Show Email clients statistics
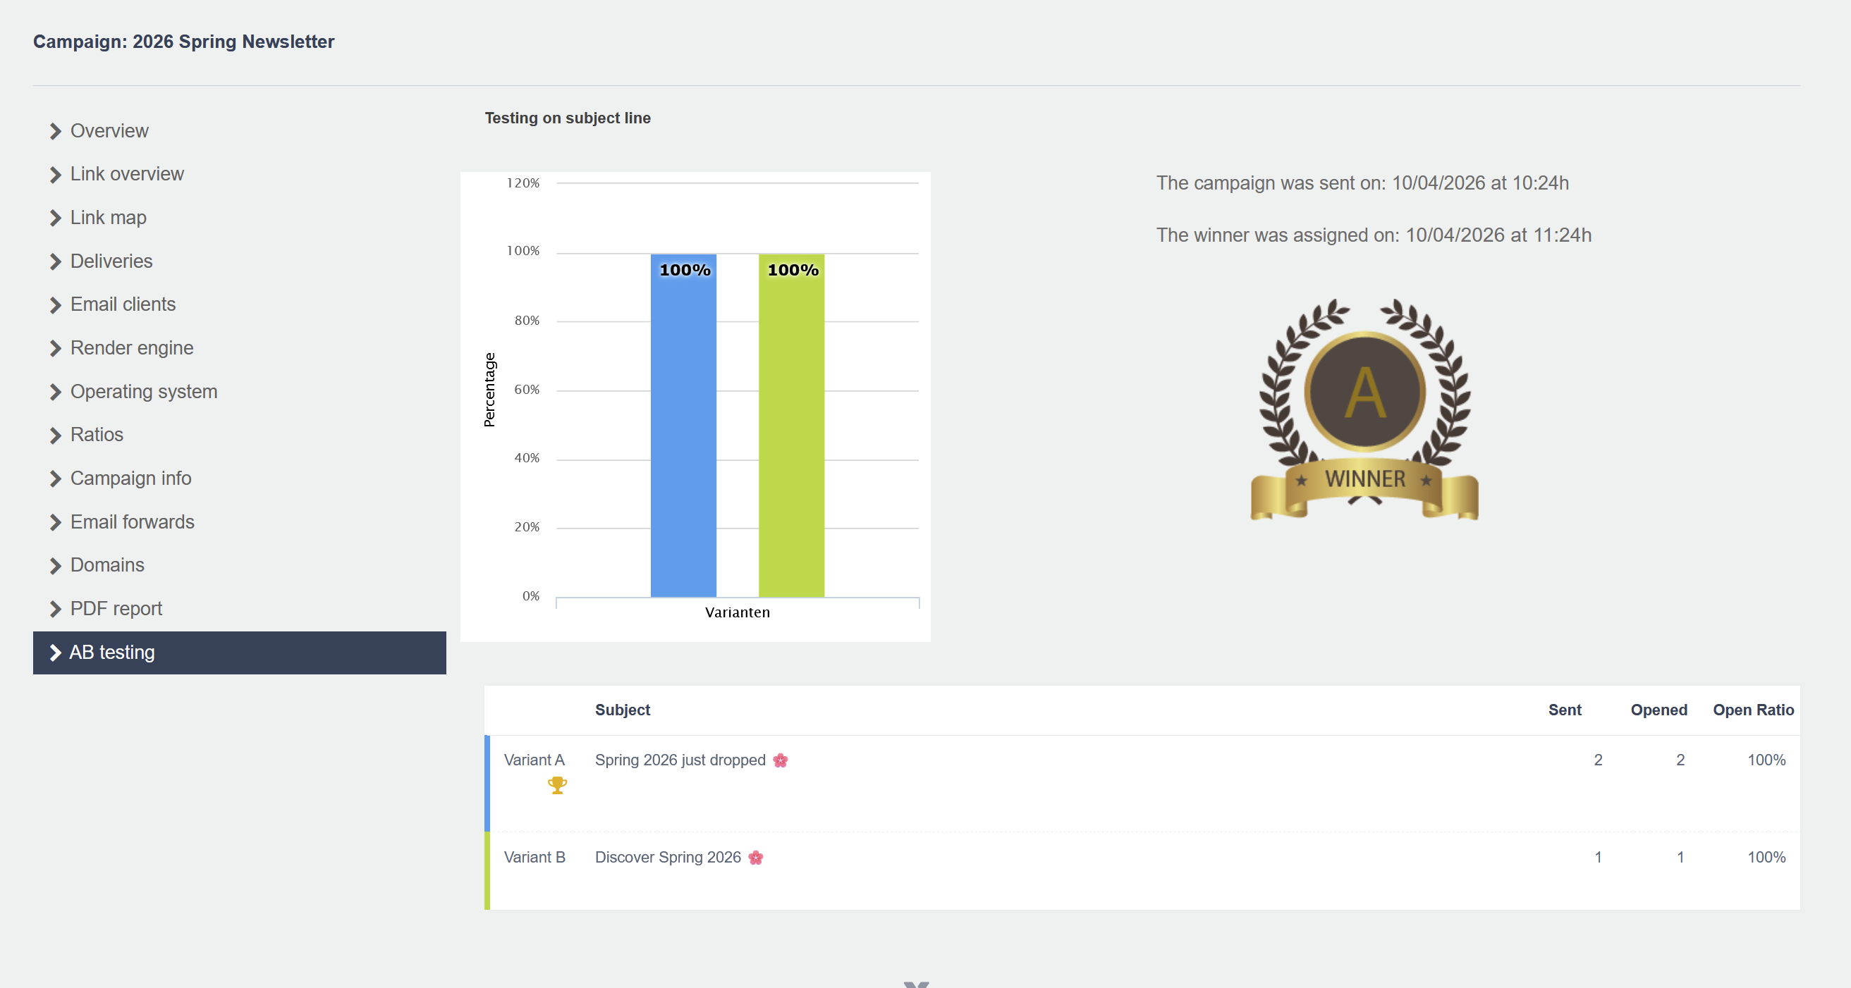Image resolution: width=1851 pixels, height=988 pixels. 123,304
